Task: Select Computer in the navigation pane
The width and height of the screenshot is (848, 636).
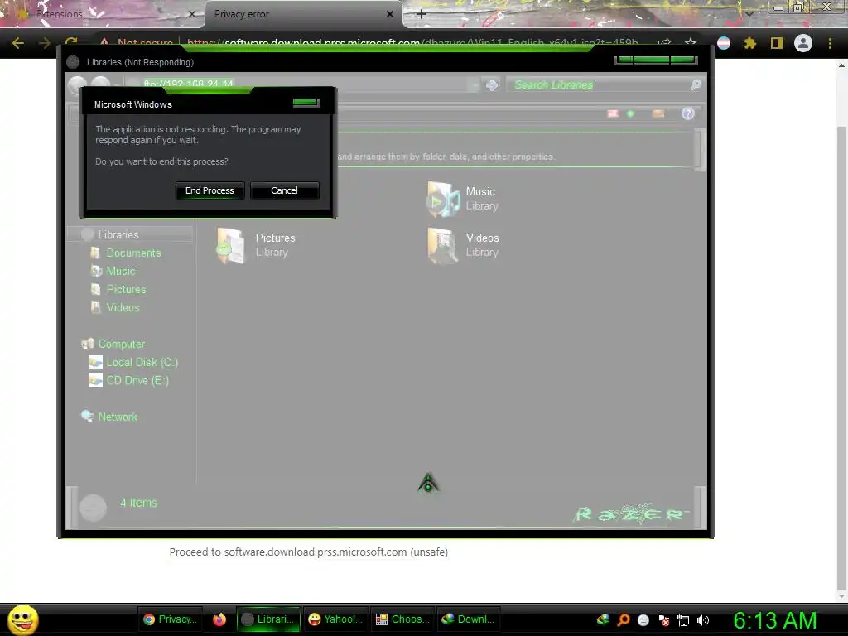Action: pos(121,344)
